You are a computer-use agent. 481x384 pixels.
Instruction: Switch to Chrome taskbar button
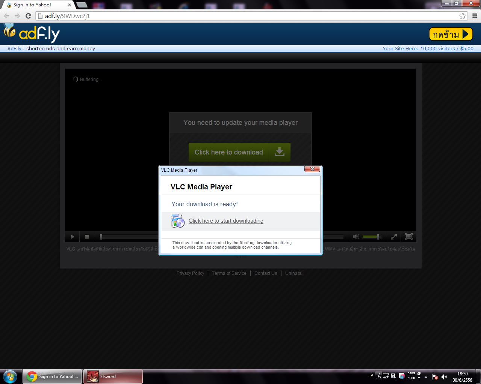click(52, 376)
